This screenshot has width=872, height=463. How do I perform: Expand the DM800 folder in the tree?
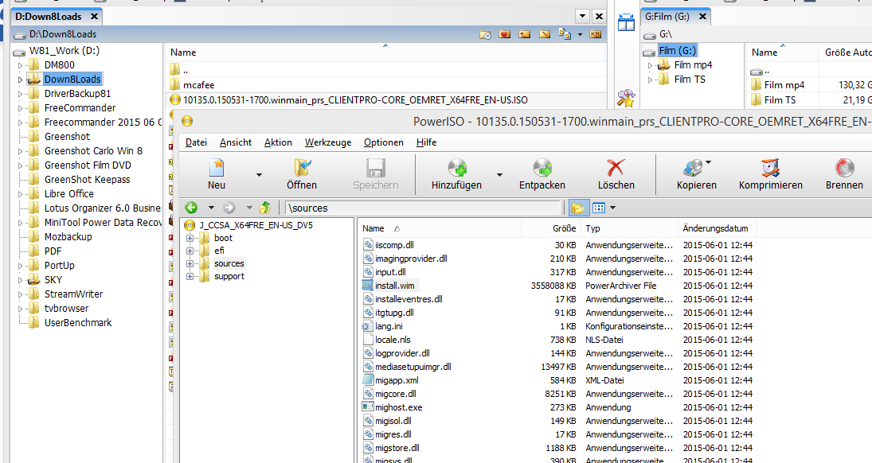pos(21,65)
